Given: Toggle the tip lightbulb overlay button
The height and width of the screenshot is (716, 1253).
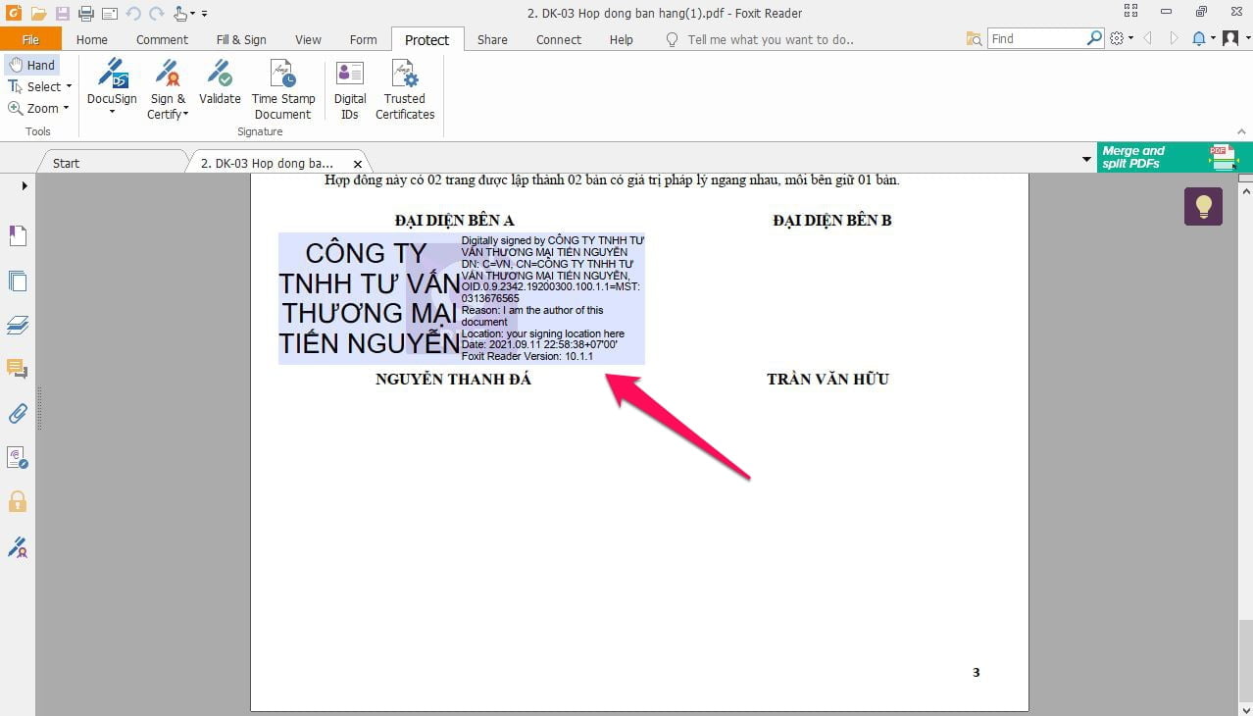Looking at the screenshot, I should tap(1203, 206).
